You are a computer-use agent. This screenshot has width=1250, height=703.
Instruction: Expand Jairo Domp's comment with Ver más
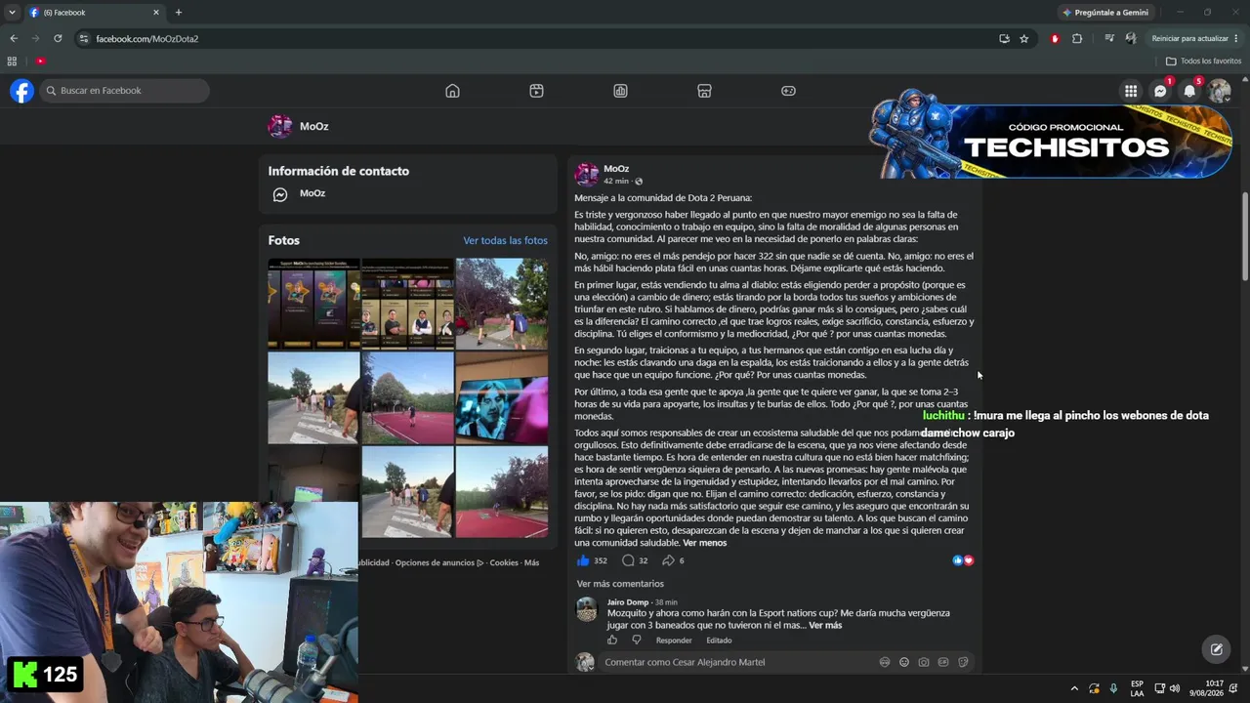click(825, 625)
